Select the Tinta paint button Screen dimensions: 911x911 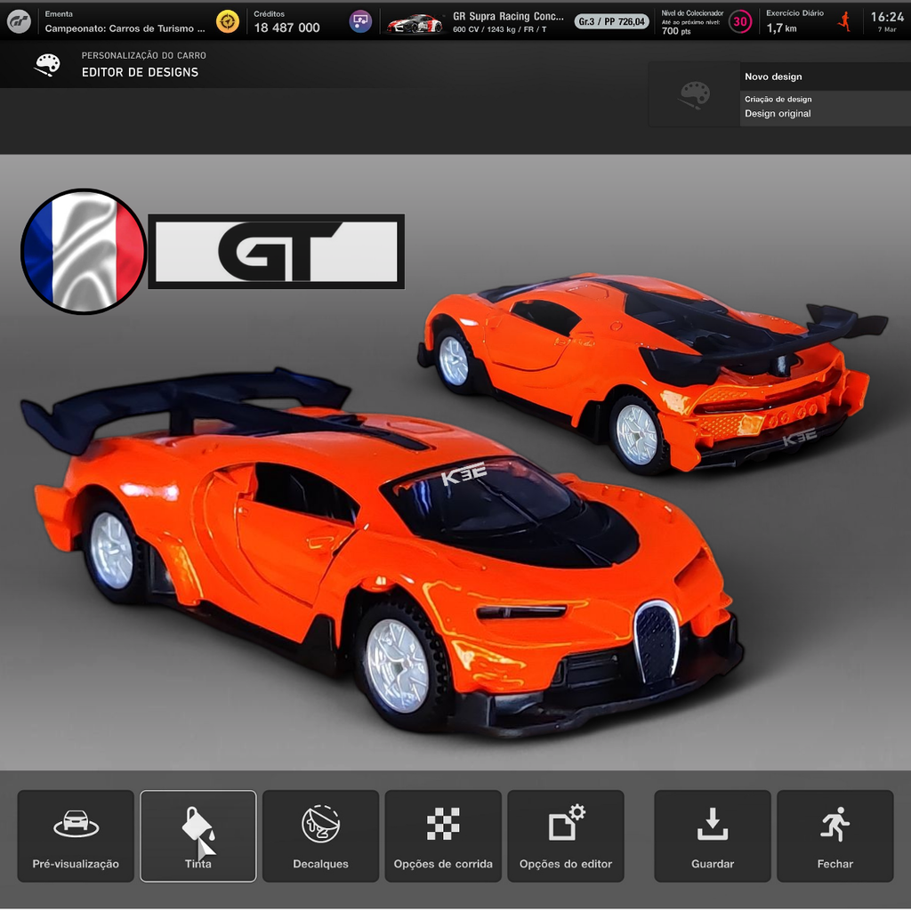[x=198, y=835]
